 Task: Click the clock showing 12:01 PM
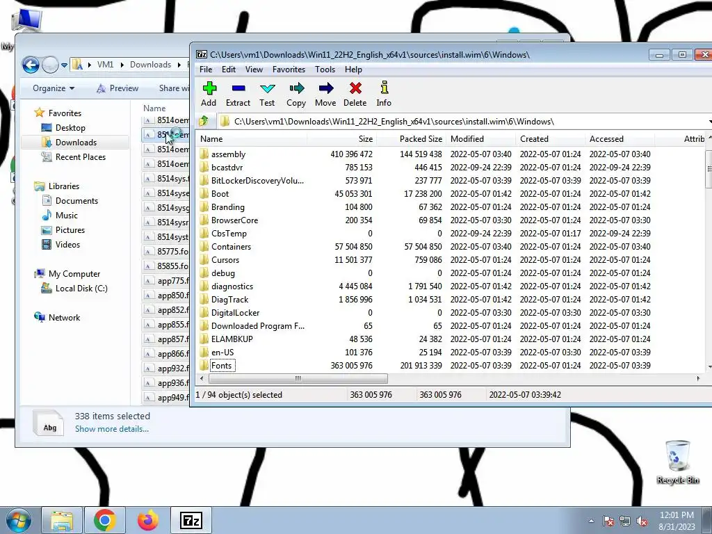(x=677, y=515)
